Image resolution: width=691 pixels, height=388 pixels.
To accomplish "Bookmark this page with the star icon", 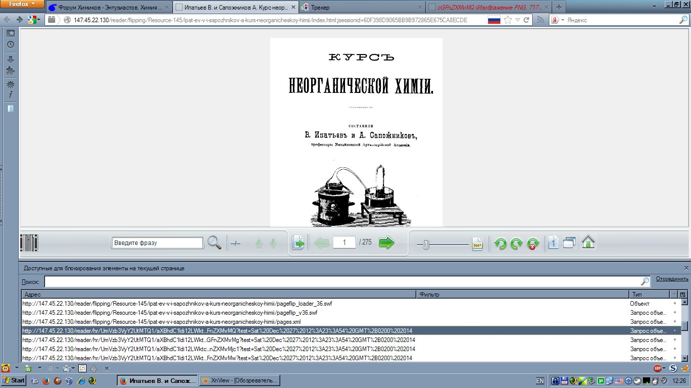I will pos(508,20).
